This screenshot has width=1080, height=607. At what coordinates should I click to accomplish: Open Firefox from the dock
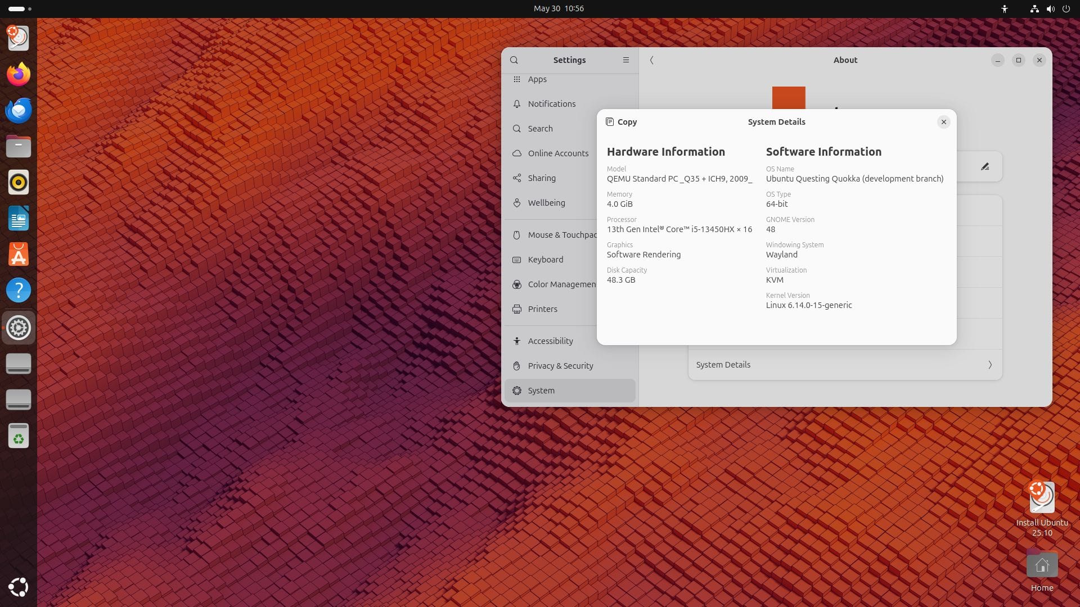(x=19, y=74)
